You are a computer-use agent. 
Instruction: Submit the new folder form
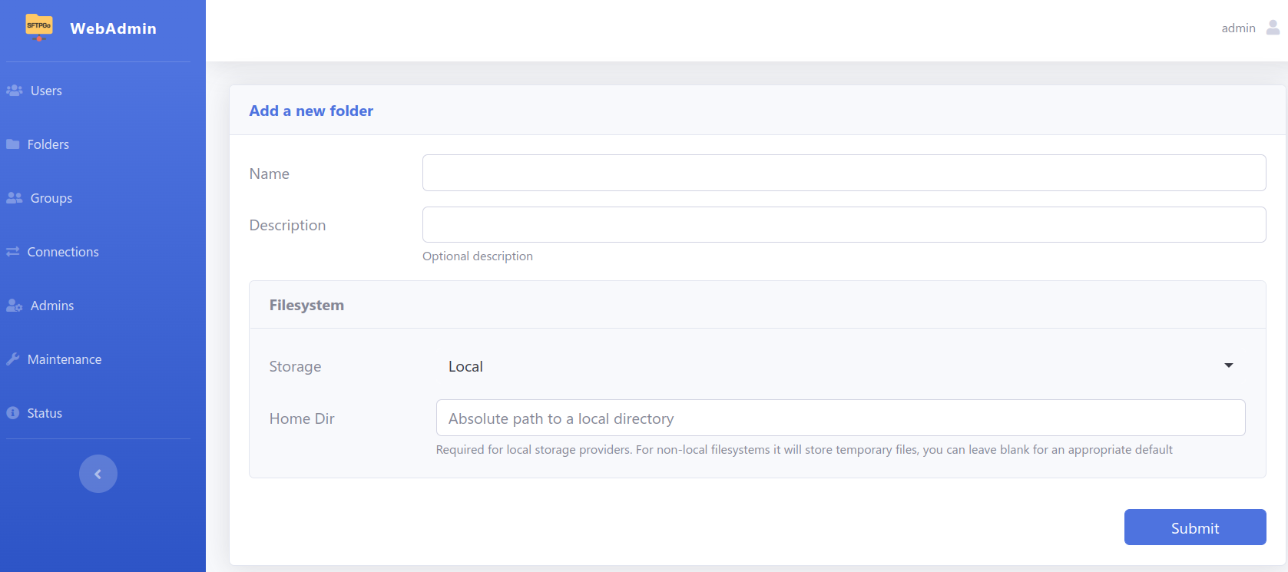pos(1194,527)
